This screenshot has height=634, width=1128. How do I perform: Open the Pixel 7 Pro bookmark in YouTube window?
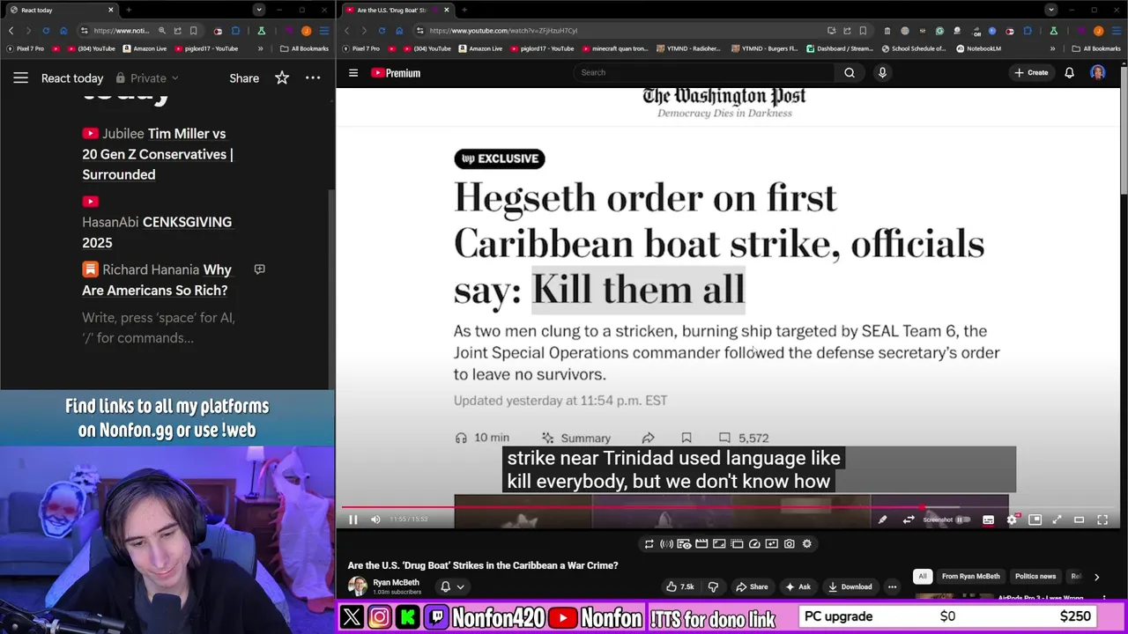[361, 48]
